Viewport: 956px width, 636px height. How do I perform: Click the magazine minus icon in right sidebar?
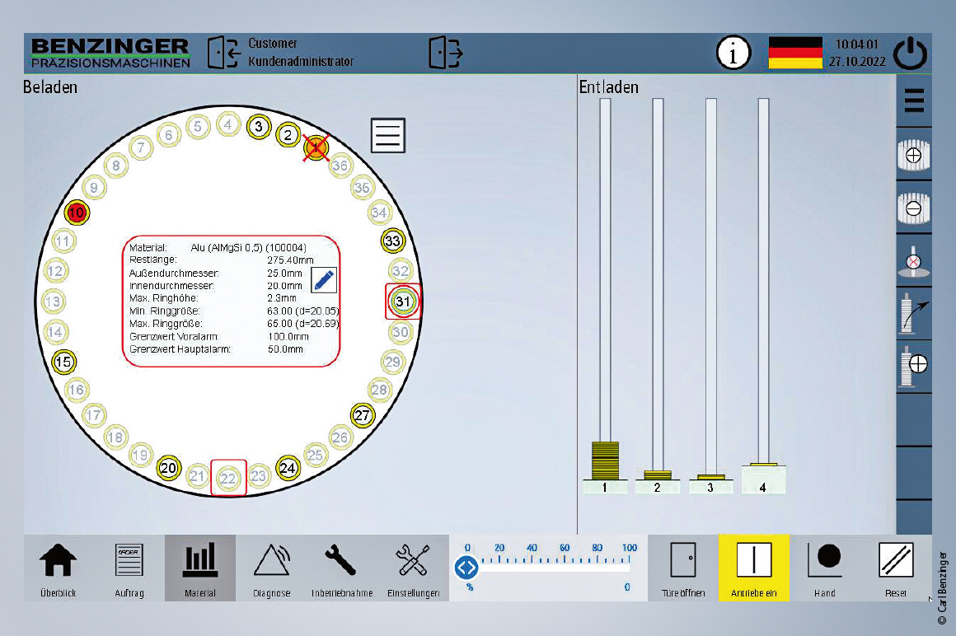click(913, 208)
